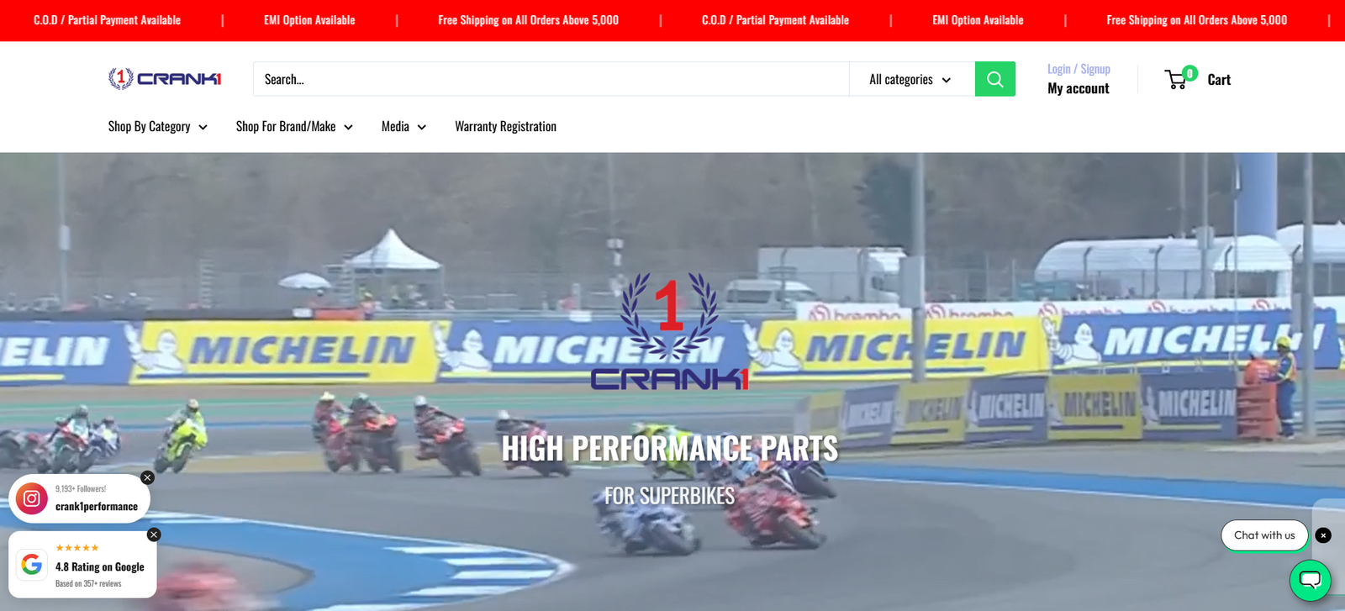Open My account
Image resolution: width=1345 pixels, height=611 pixels.
tap(1078, 88)
